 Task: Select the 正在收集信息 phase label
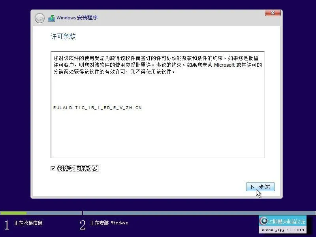(x=28, y=223)
